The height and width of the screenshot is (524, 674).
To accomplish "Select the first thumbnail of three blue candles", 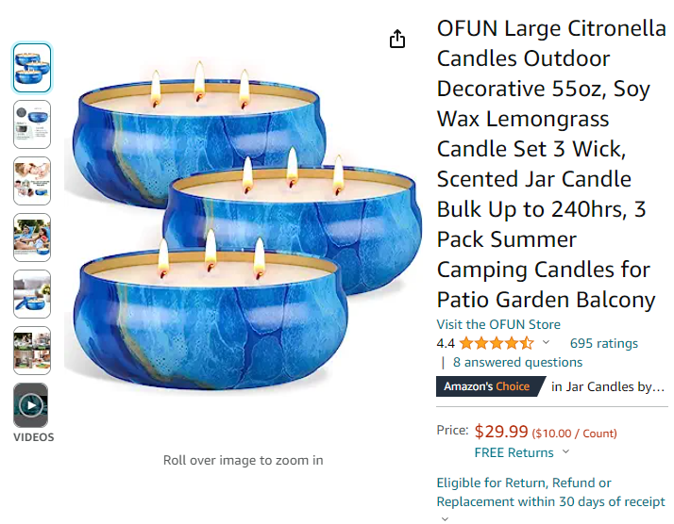I will pyautogui.click(x=32, y=68).
